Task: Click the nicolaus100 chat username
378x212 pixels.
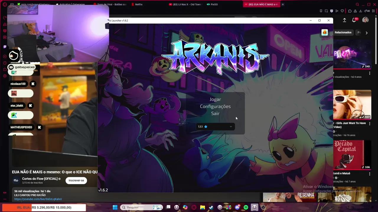Action: (18, 84)
